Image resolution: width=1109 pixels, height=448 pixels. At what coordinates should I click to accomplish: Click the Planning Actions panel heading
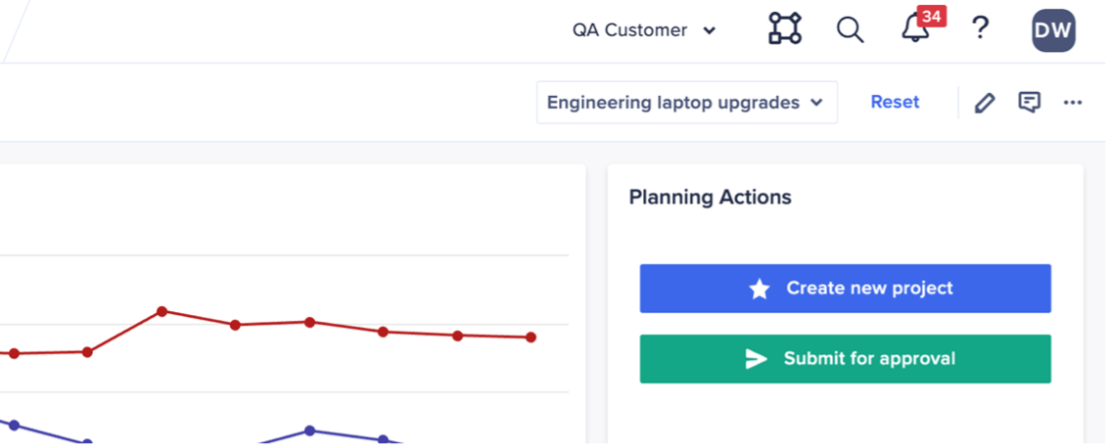point(710,197)
